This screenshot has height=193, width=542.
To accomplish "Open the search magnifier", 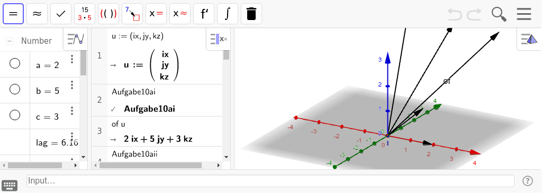I will click(499, 14).
